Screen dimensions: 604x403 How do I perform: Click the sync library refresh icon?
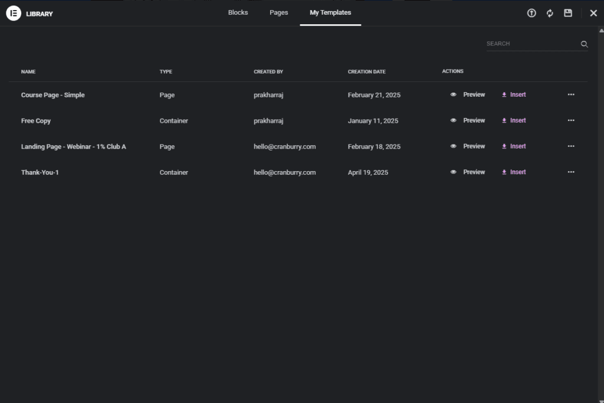click(x=550, y=13)
